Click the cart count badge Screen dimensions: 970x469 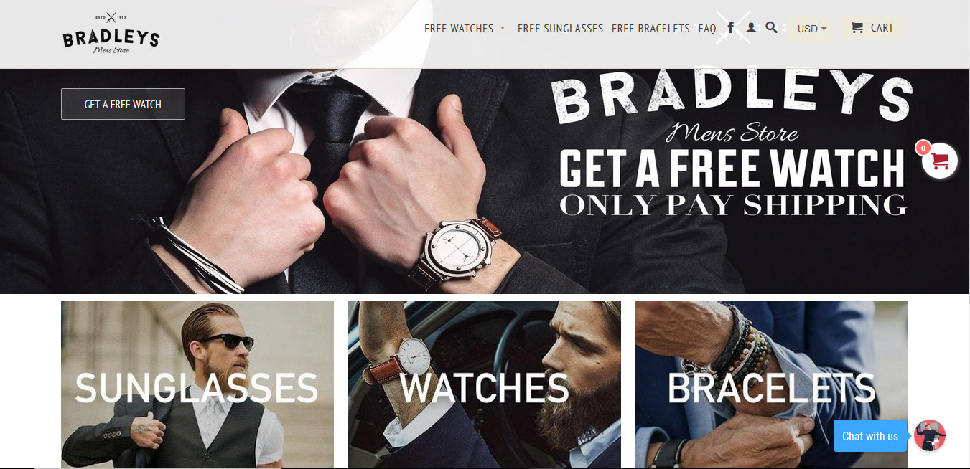tap(923, 148)
